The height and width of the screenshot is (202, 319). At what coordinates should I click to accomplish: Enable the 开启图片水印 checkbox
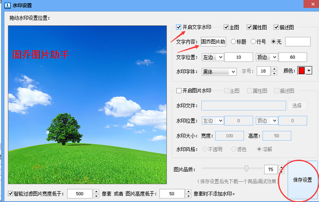pos(179,91)
